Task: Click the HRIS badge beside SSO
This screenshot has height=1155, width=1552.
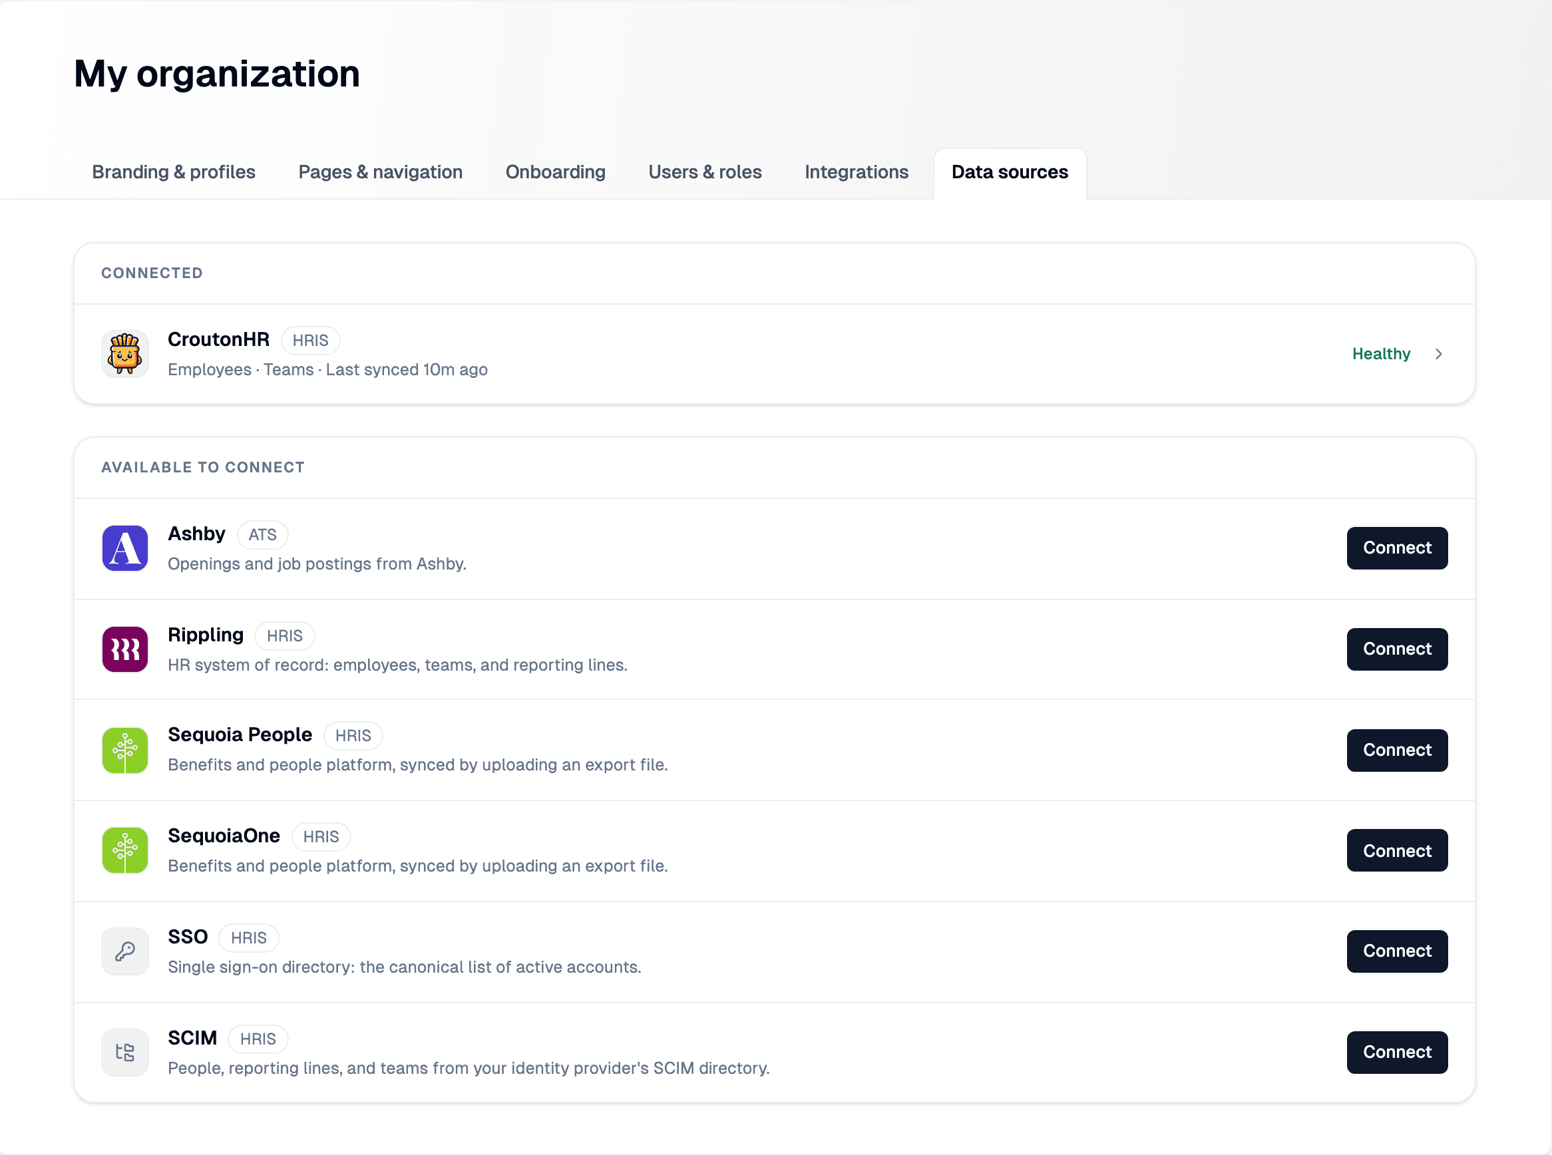Action: (249, 937)
